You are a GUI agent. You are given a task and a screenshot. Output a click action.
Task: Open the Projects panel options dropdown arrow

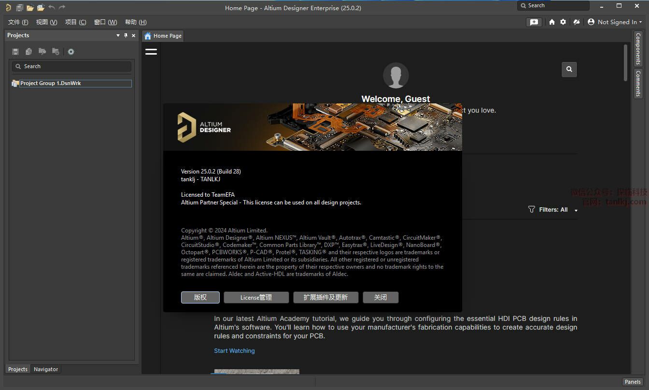pos(118,35)
